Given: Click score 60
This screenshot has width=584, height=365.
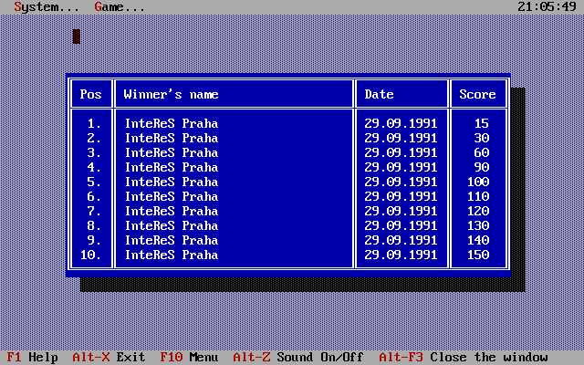Looking at the screenshot, I should point(482,152).
